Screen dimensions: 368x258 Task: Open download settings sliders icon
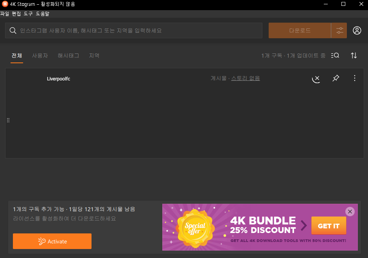point(339,30)
